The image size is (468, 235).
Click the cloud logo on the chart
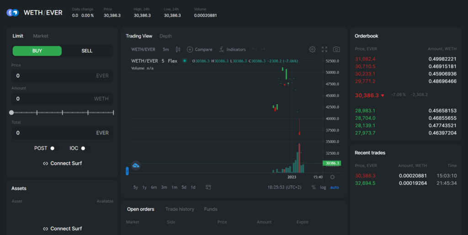136,165
